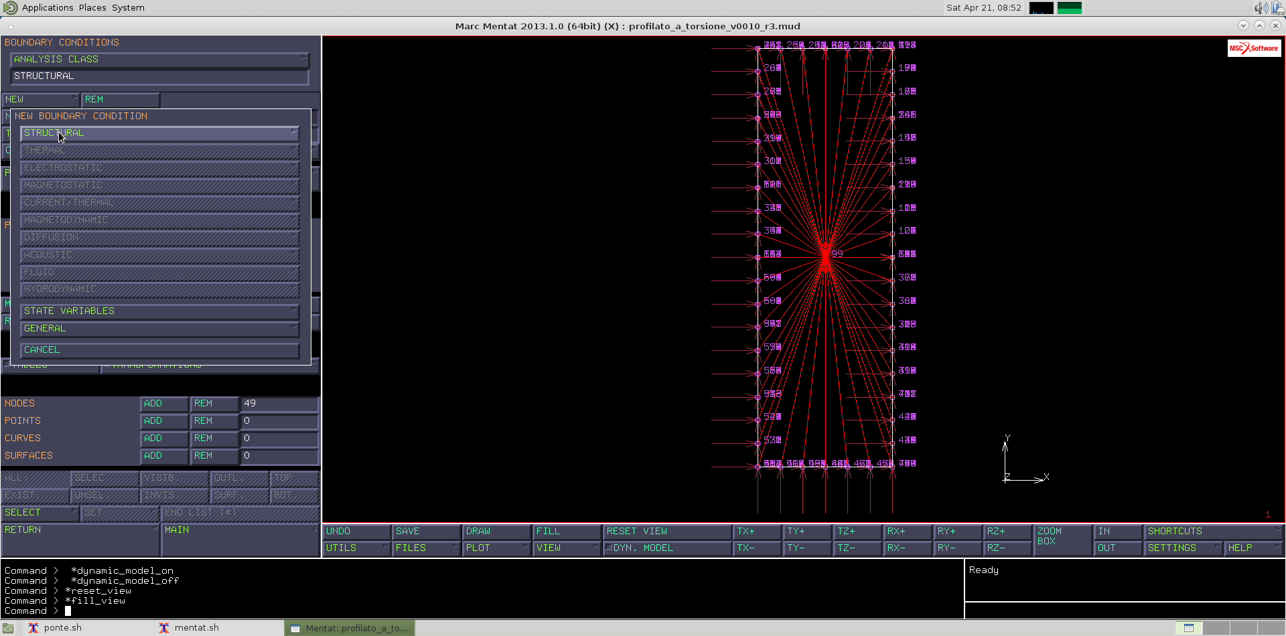Click RESET VIEW
This screenshot has height=636, width=1286.
coord(667,532)
